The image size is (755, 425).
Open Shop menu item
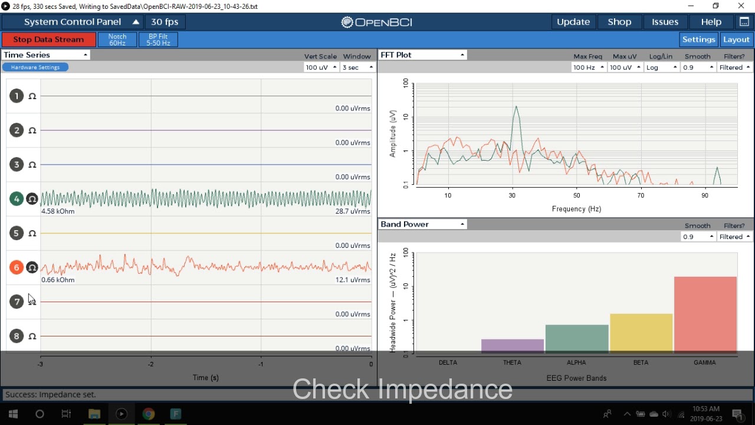pos(619,22)
